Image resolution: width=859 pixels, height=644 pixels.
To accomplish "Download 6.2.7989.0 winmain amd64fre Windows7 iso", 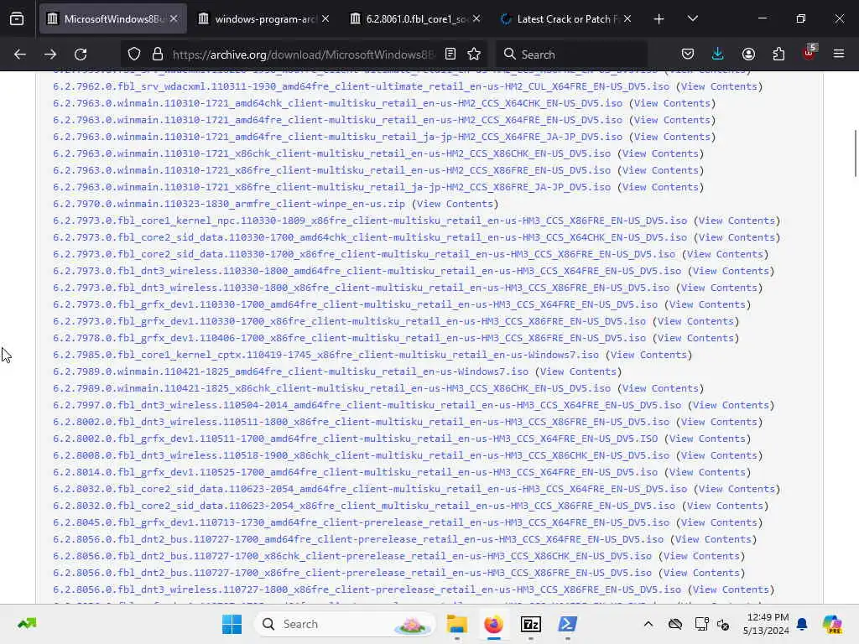I will 291,371.
